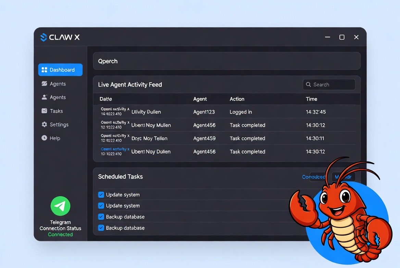Select the Agent459 cell
The height and width of the screenshot is (268, 400).
pyautogui.click(x=204, y=138)
